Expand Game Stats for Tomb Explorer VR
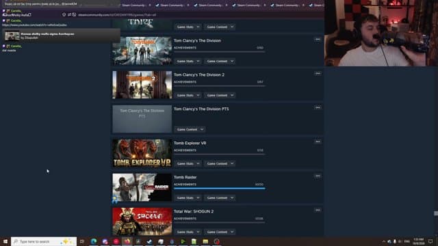438x246 pixels. click(x=188, y=163)
